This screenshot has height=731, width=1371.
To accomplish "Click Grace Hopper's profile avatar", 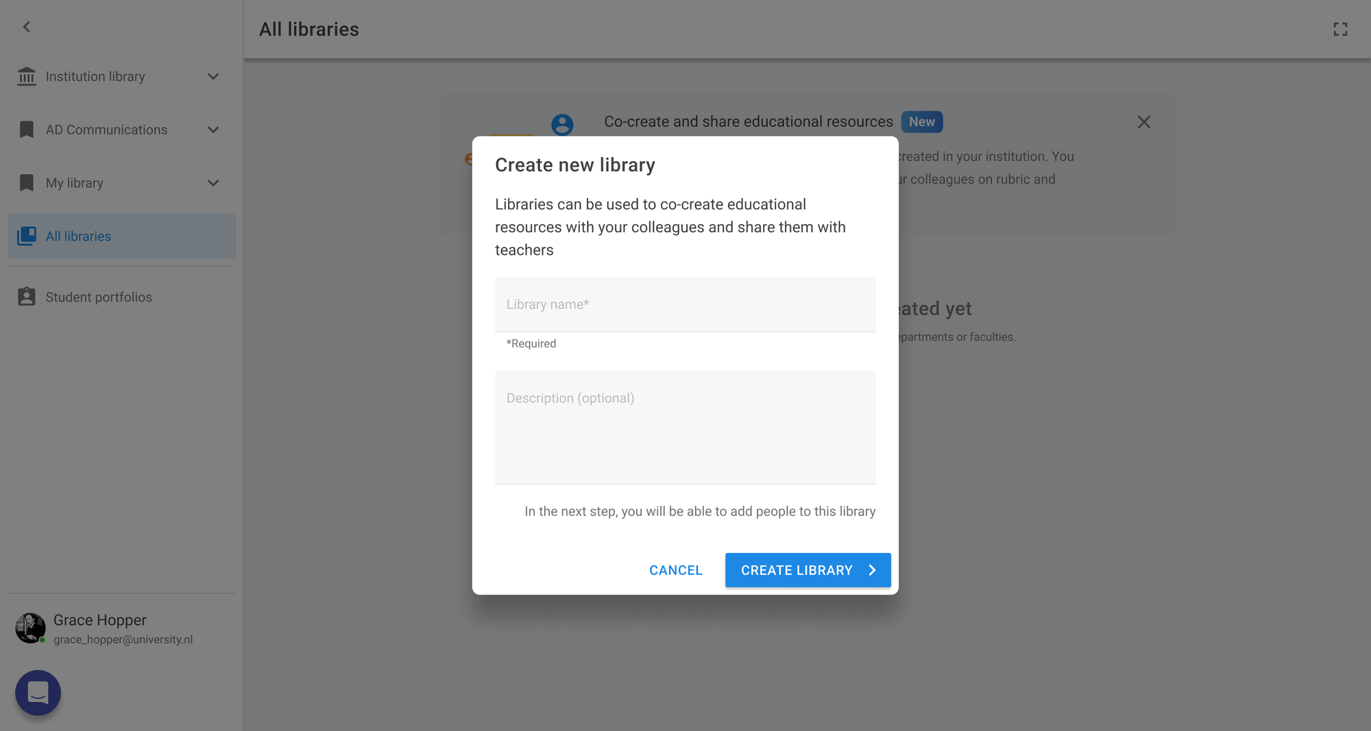I will click(x=31, y=628).
